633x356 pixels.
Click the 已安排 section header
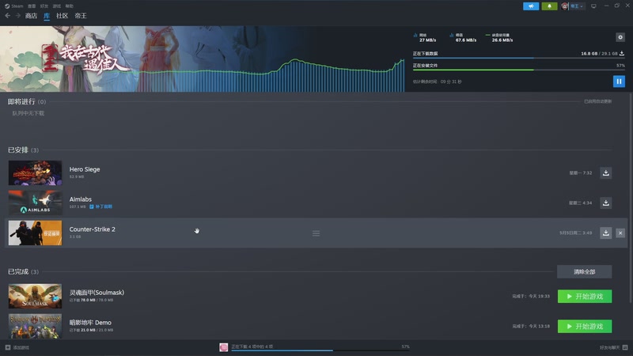pos(23,150)
